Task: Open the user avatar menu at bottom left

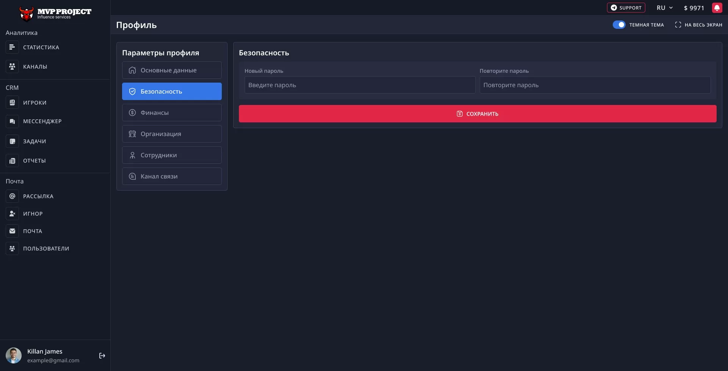Action: click(14, 355)
